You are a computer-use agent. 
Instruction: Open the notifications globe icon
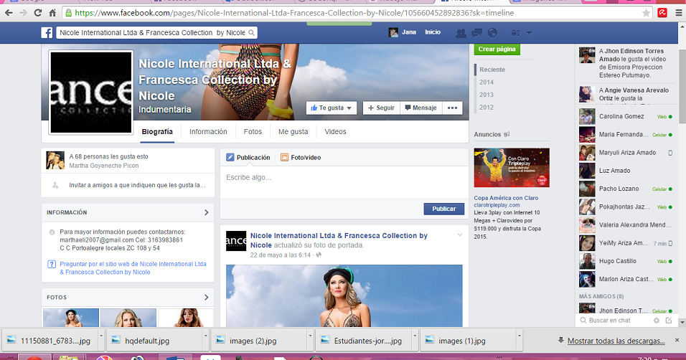(x=492, y=33)
